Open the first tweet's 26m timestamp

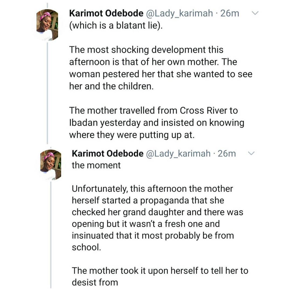tap(230, 13)
